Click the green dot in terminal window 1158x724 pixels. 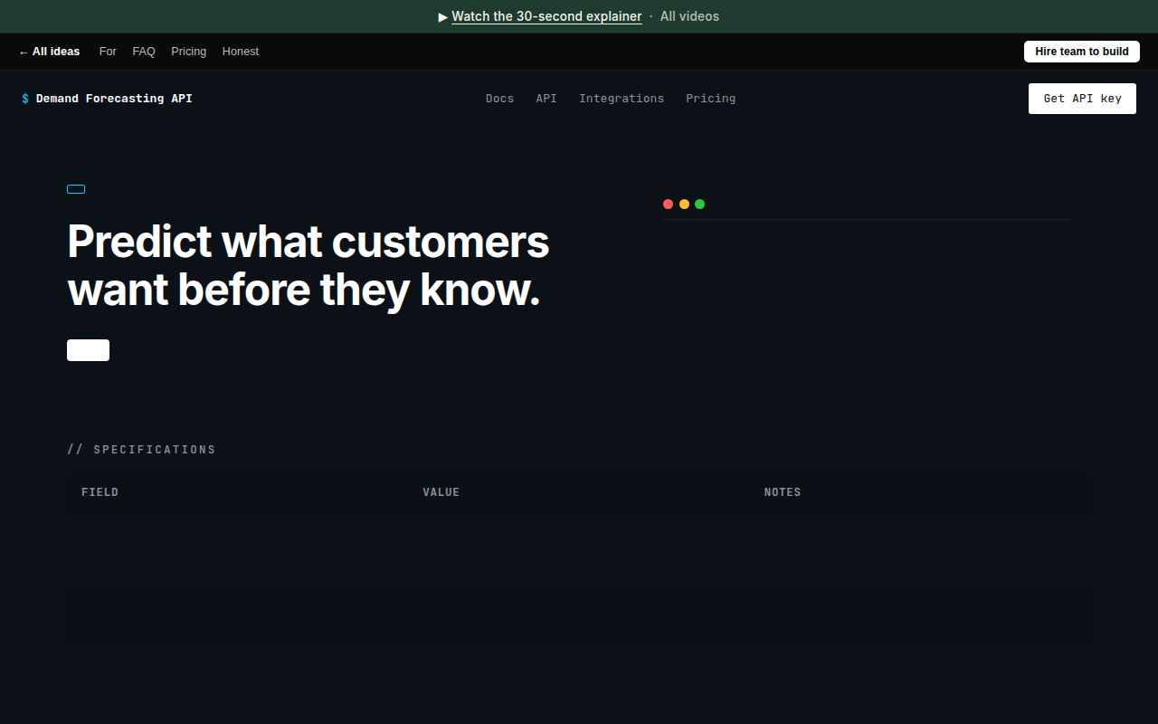(x=699, y=205)
